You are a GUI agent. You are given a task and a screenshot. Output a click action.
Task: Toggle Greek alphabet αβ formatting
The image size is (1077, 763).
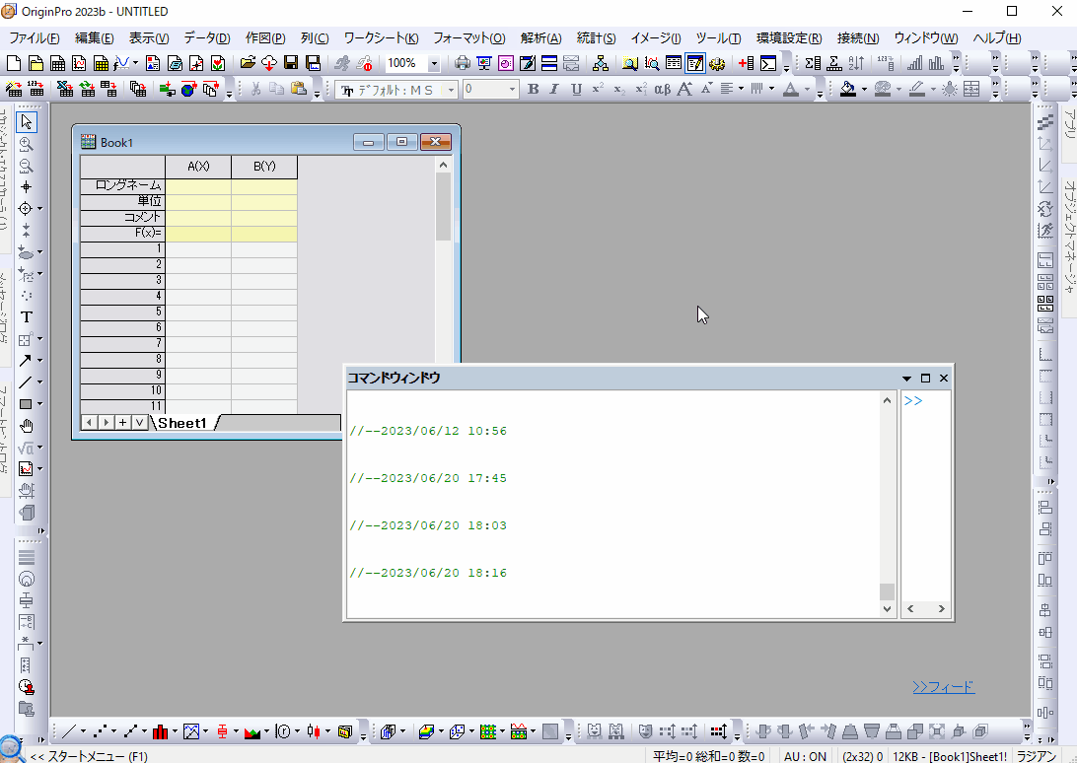point(662,90)
